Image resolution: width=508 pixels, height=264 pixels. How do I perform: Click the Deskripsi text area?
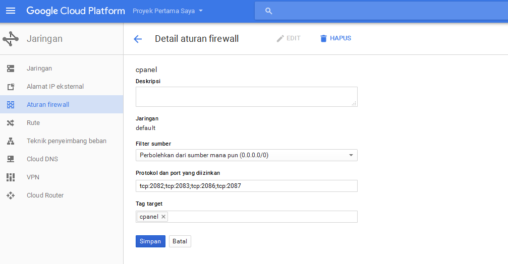pyautogui.click(x=246, y=97)
